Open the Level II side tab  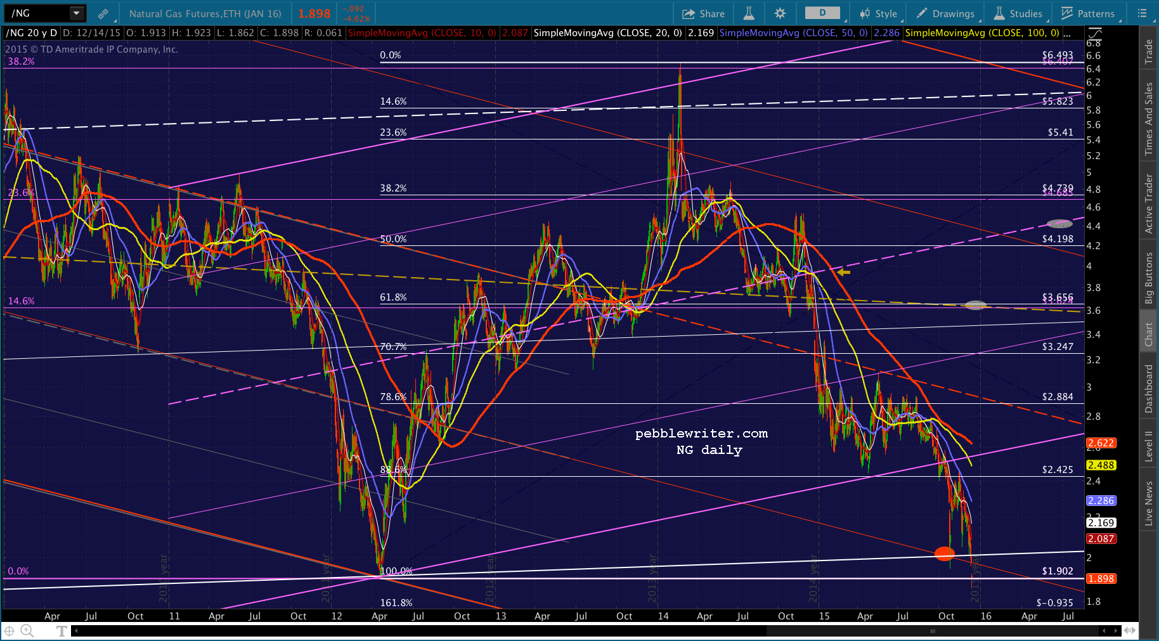pos(1149,446)
